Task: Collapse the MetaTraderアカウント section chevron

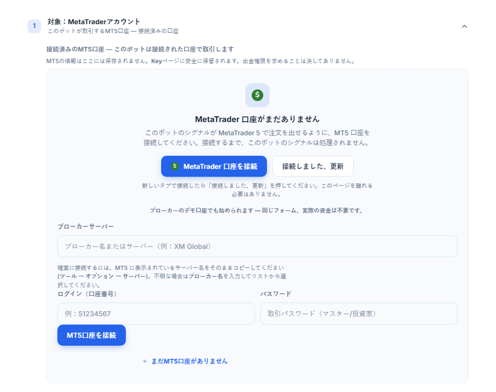Action: tap(464, 26)
